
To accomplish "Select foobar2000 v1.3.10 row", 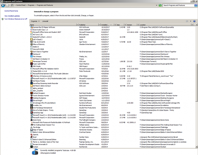I will 112,71.
